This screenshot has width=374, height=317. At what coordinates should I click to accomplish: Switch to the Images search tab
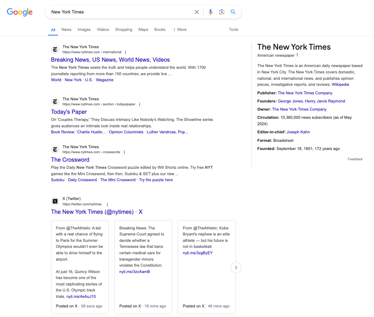point(84,29)
